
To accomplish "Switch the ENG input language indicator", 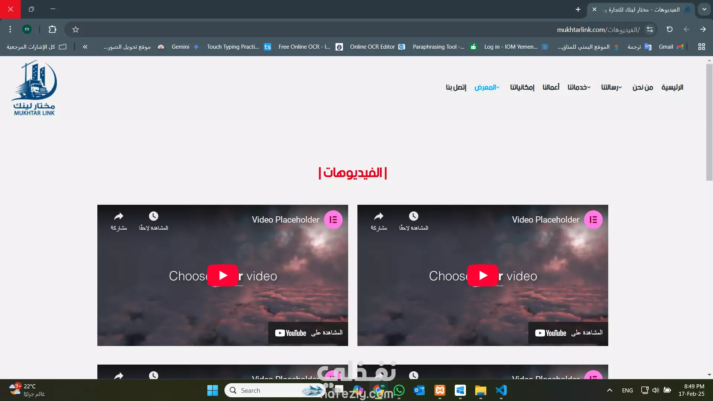I will 627,390.
